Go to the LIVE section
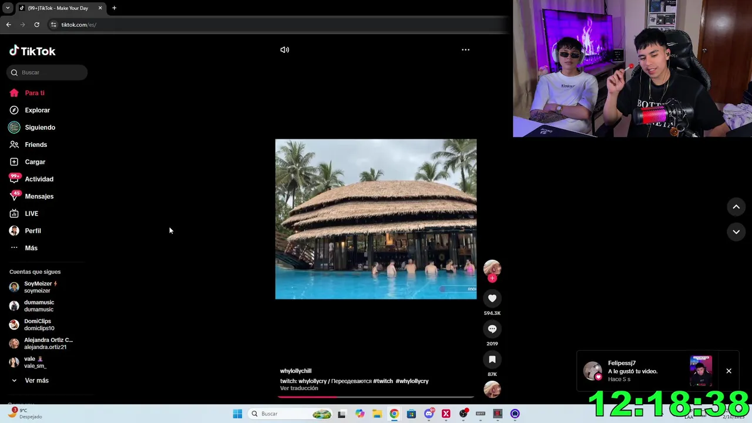This screenshot has height=423, width=752. tap(23, 213)
